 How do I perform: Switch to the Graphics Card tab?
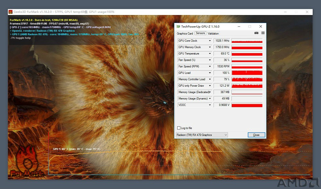[185, 34]
